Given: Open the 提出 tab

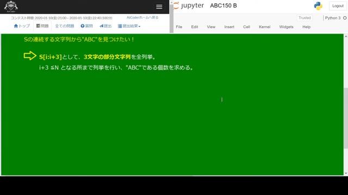Looking at the screenshot, I should pyautogui.click(x=105, y=26).
